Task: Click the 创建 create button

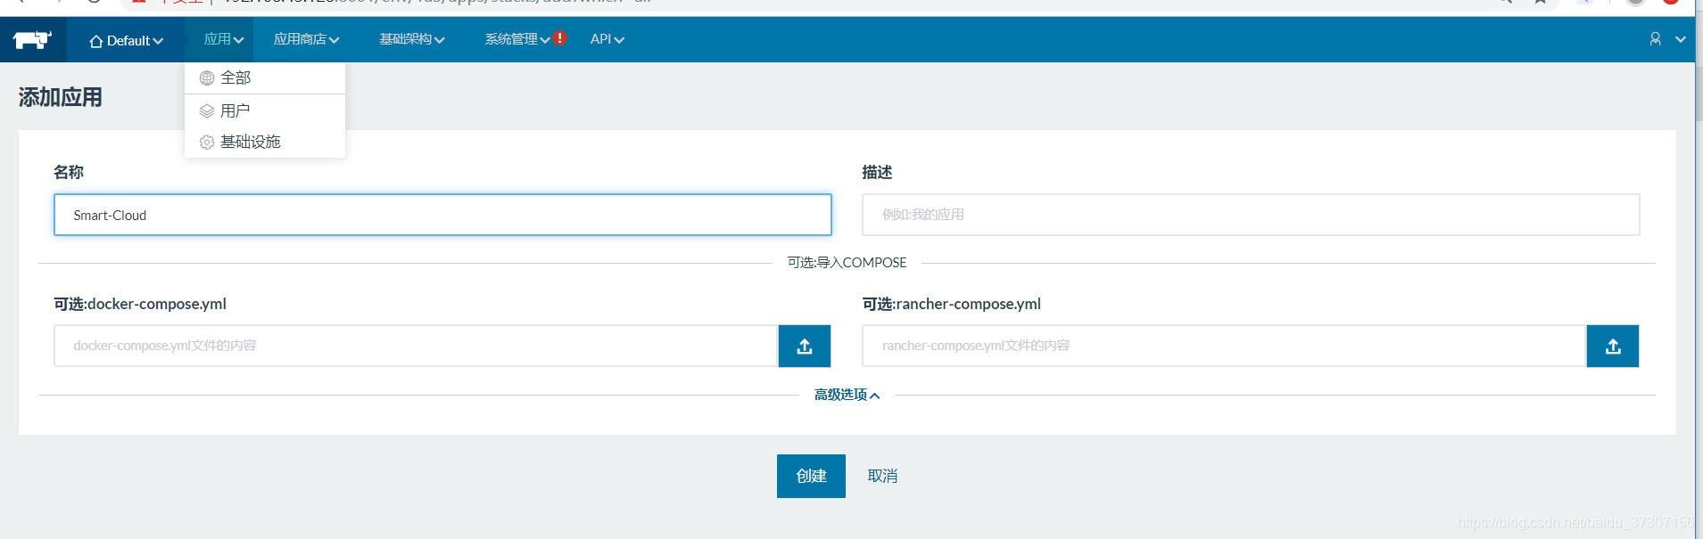Action: [x=811, y=476]
